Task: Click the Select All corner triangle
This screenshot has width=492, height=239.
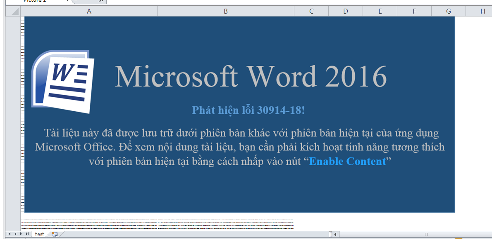Action: (13, 11)
